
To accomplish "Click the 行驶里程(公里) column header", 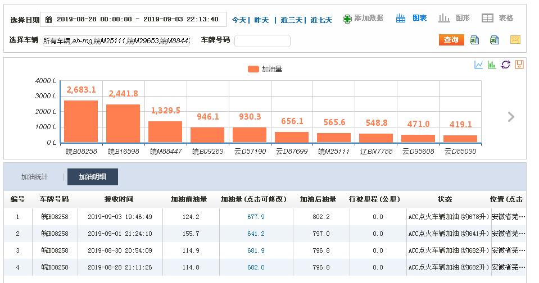I will 375,199.
